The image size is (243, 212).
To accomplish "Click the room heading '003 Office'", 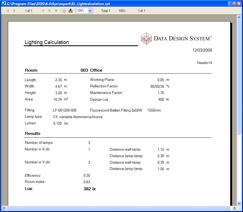I will 91,70.
